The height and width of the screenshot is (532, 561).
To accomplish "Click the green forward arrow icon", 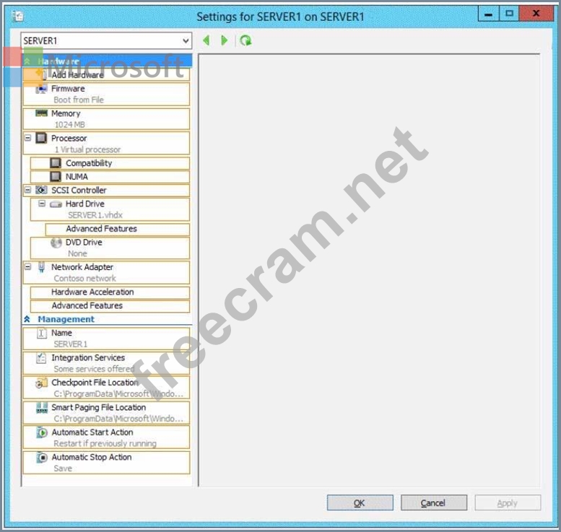I will (225, 40).
